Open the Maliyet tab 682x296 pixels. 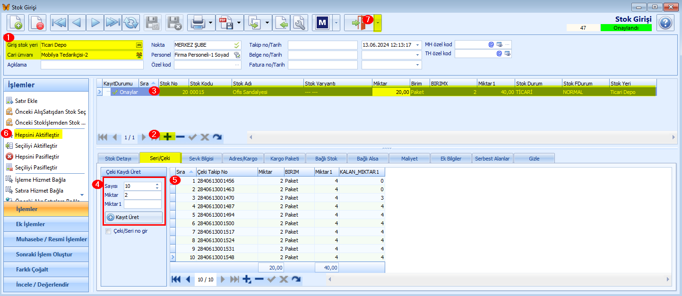(x=410, y=159)
